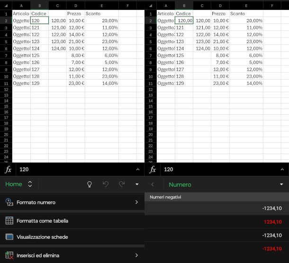Tap the Prezzo header cell in left sheet
Image resolution: width=289 pixels, height=263 pixels.
[x=76, y=14]
